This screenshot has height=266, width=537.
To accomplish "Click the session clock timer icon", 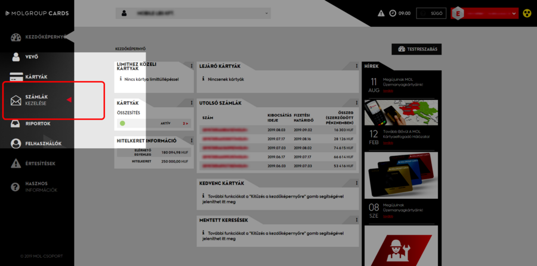I will [x=393, y=13].
